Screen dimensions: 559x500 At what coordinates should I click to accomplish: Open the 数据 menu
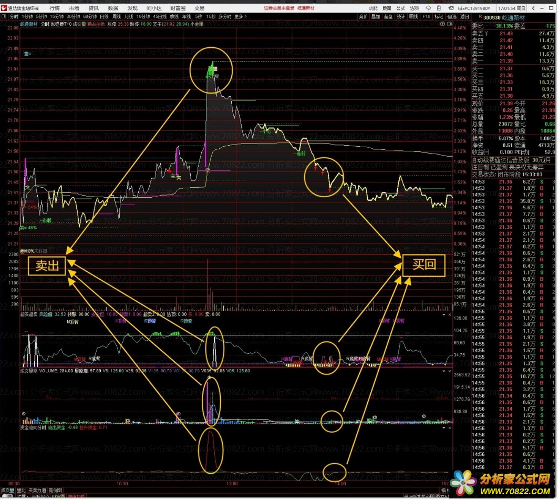coord(113,8)
